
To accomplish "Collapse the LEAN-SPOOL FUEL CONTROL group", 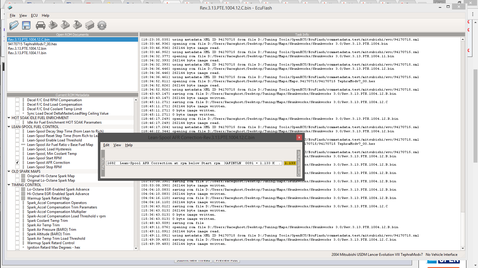I will (9, 127).
